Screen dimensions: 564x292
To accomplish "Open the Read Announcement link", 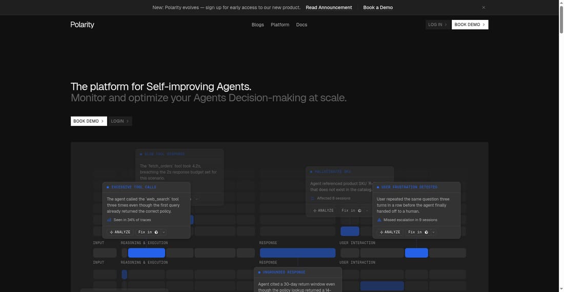I will (329, 8).
